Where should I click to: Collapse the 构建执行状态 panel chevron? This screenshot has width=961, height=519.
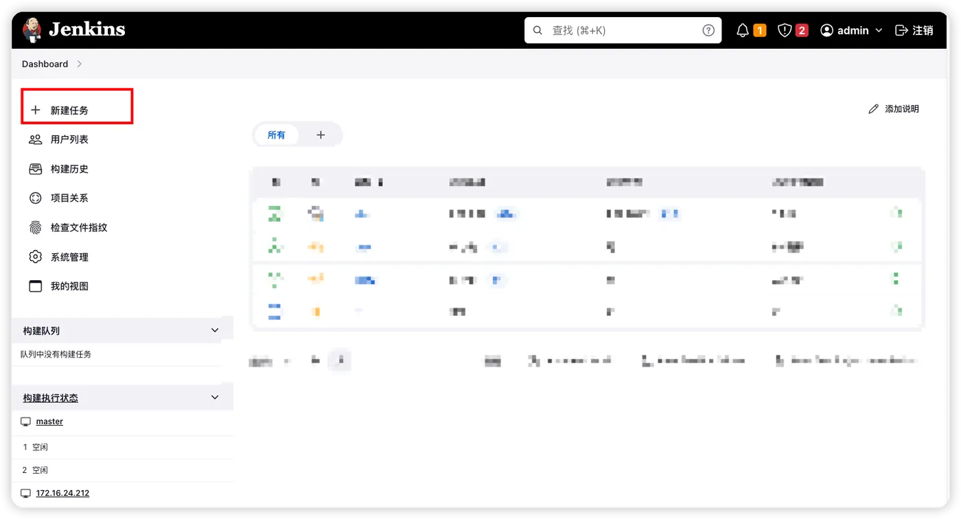215,397
